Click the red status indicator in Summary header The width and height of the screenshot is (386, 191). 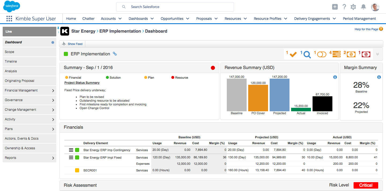coord(213,68)
